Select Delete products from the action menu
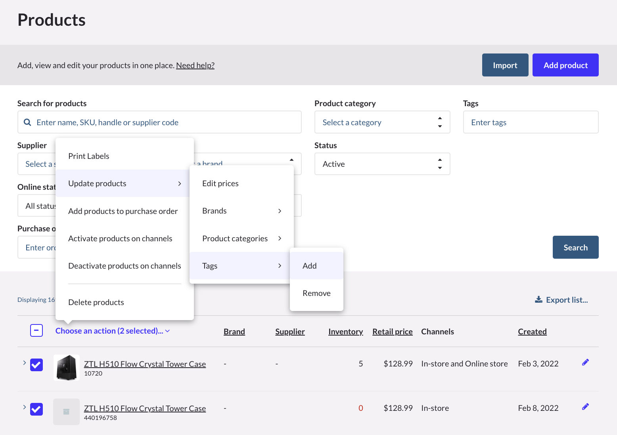This screenshot has height=435, width=617. [x=96, y=302]
